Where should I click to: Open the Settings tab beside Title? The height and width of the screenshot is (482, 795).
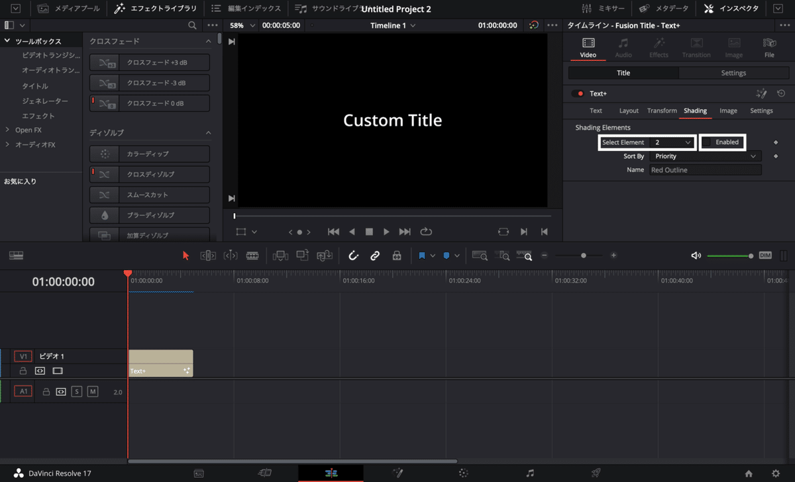point(733,73)
